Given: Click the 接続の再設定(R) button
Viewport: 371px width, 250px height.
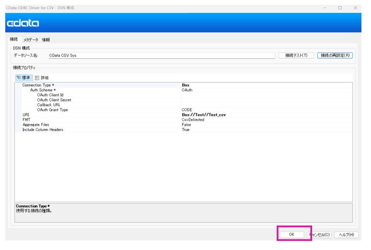Looking at the screenshot, I should [335, 56].
